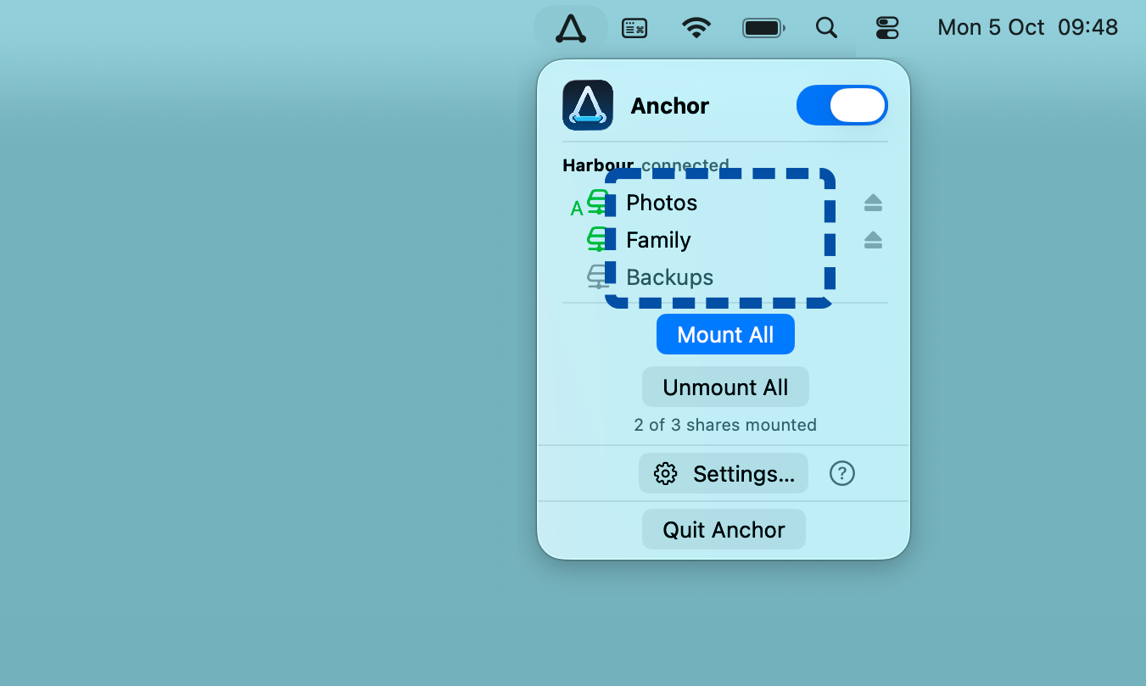Screen dimensions: 1146x686
Task: Click the Unmount All button
Action: click(725, 387)
